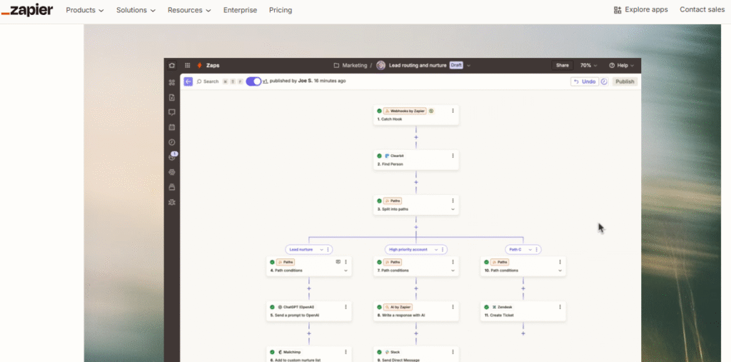Open the Zap details file icon in sidebar

172,98
